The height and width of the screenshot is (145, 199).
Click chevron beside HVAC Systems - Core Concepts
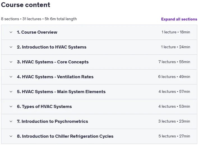(x=11, y=62)
